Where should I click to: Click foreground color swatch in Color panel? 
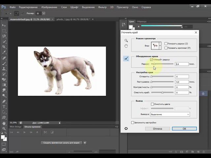131,27
